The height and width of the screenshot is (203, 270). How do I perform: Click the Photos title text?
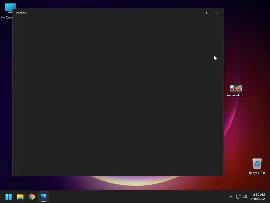21,13
